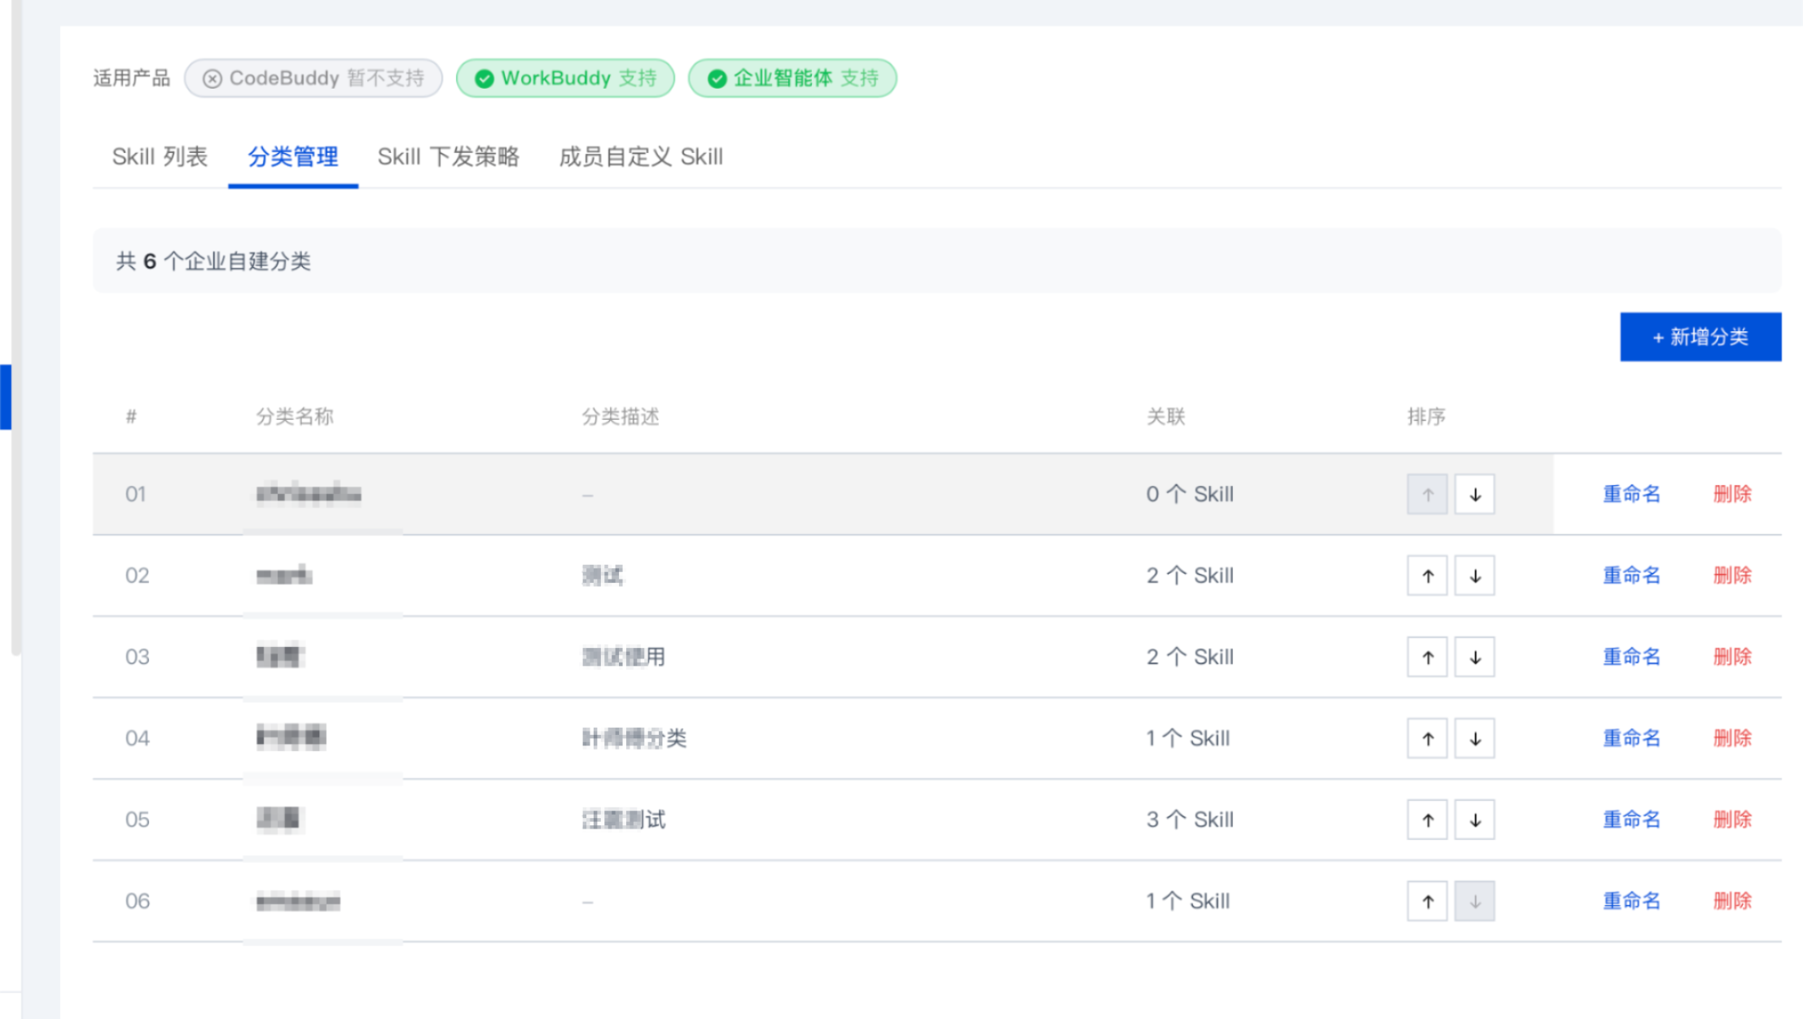Click the 分类描述 column header
Viewport: 1803px width, 1019px height.
pyautogui.click(x=621, y=417)
